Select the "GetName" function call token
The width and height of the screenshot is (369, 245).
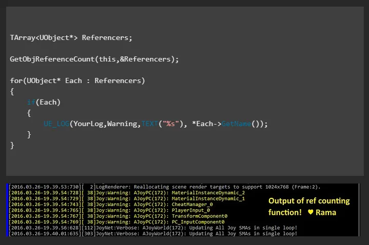pos(236,124)
